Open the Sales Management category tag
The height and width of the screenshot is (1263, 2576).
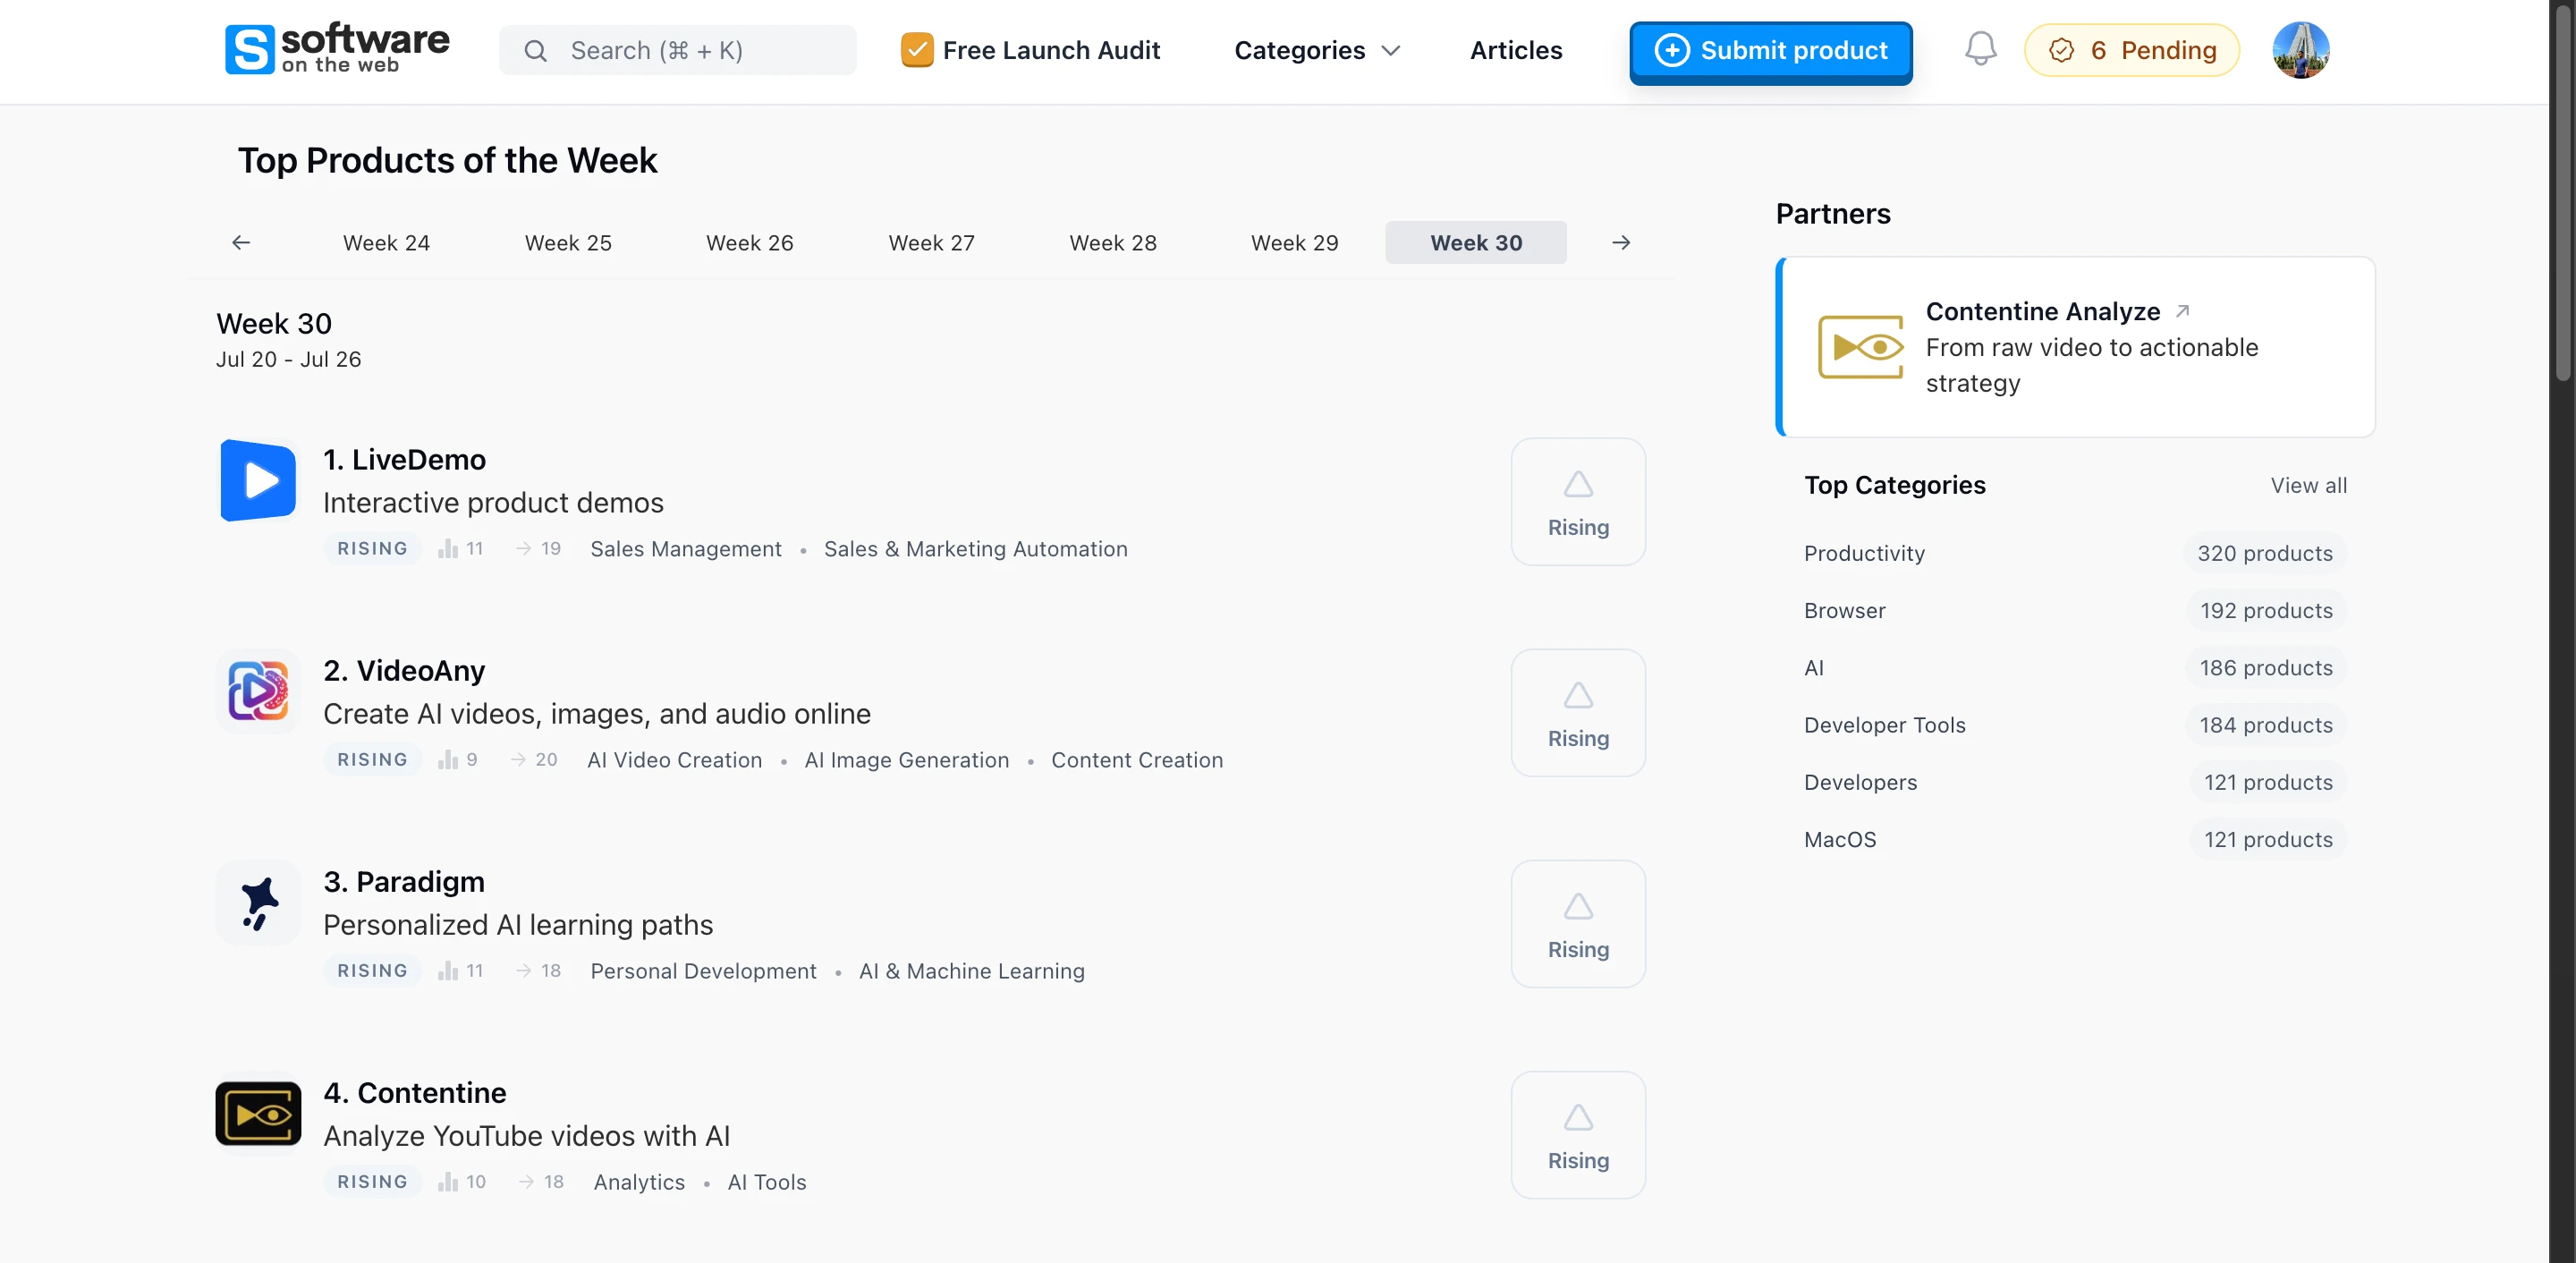(685, 548)
